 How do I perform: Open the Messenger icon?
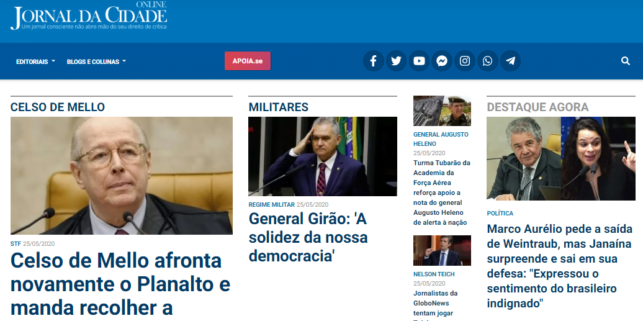(442, 61)
